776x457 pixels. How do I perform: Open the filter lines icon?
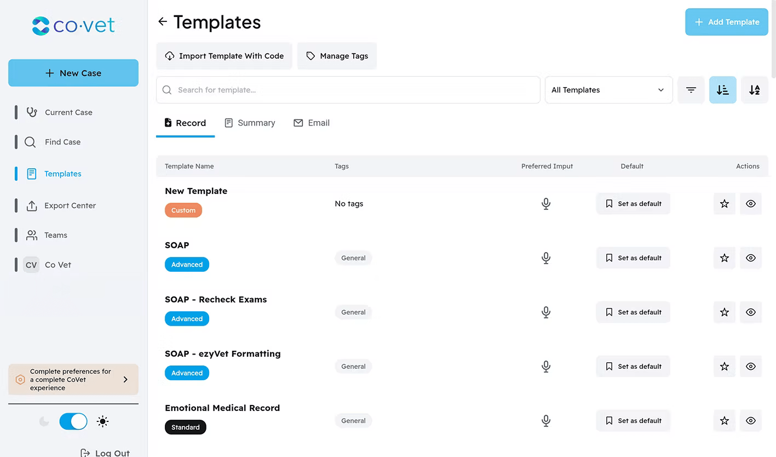(691, 90)
